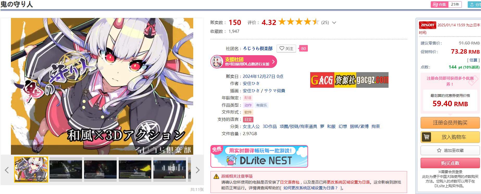The image size is (481, 194).
Task: Show previous thumbnails with left arrow
Action: click(7, 170)
